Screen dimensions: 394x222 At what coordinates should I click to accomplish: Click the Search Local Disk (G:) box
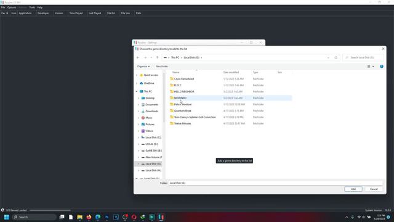(x=363, y=57)
